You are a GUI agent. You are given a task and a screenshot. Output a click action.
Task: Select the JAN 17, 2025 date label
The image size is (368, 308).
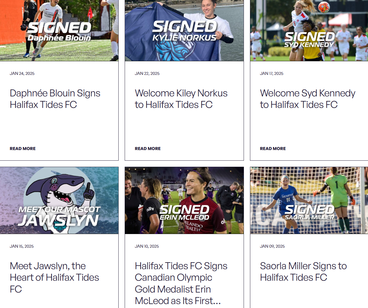271,73
